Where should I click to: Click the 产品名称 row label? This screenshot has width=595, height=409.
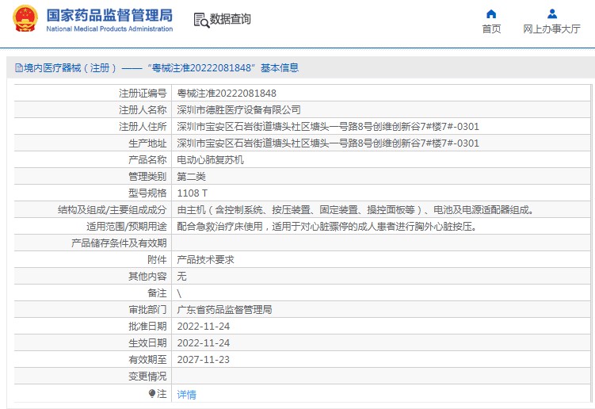(x=147, y=160)
